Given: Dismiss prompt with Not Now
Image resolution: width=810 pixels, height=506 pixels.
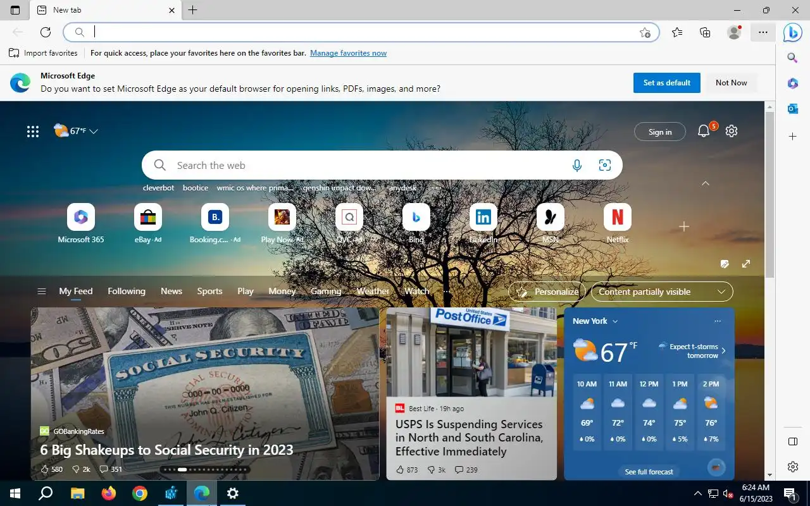Looking at the screenshot, I should tap(732, 83).
